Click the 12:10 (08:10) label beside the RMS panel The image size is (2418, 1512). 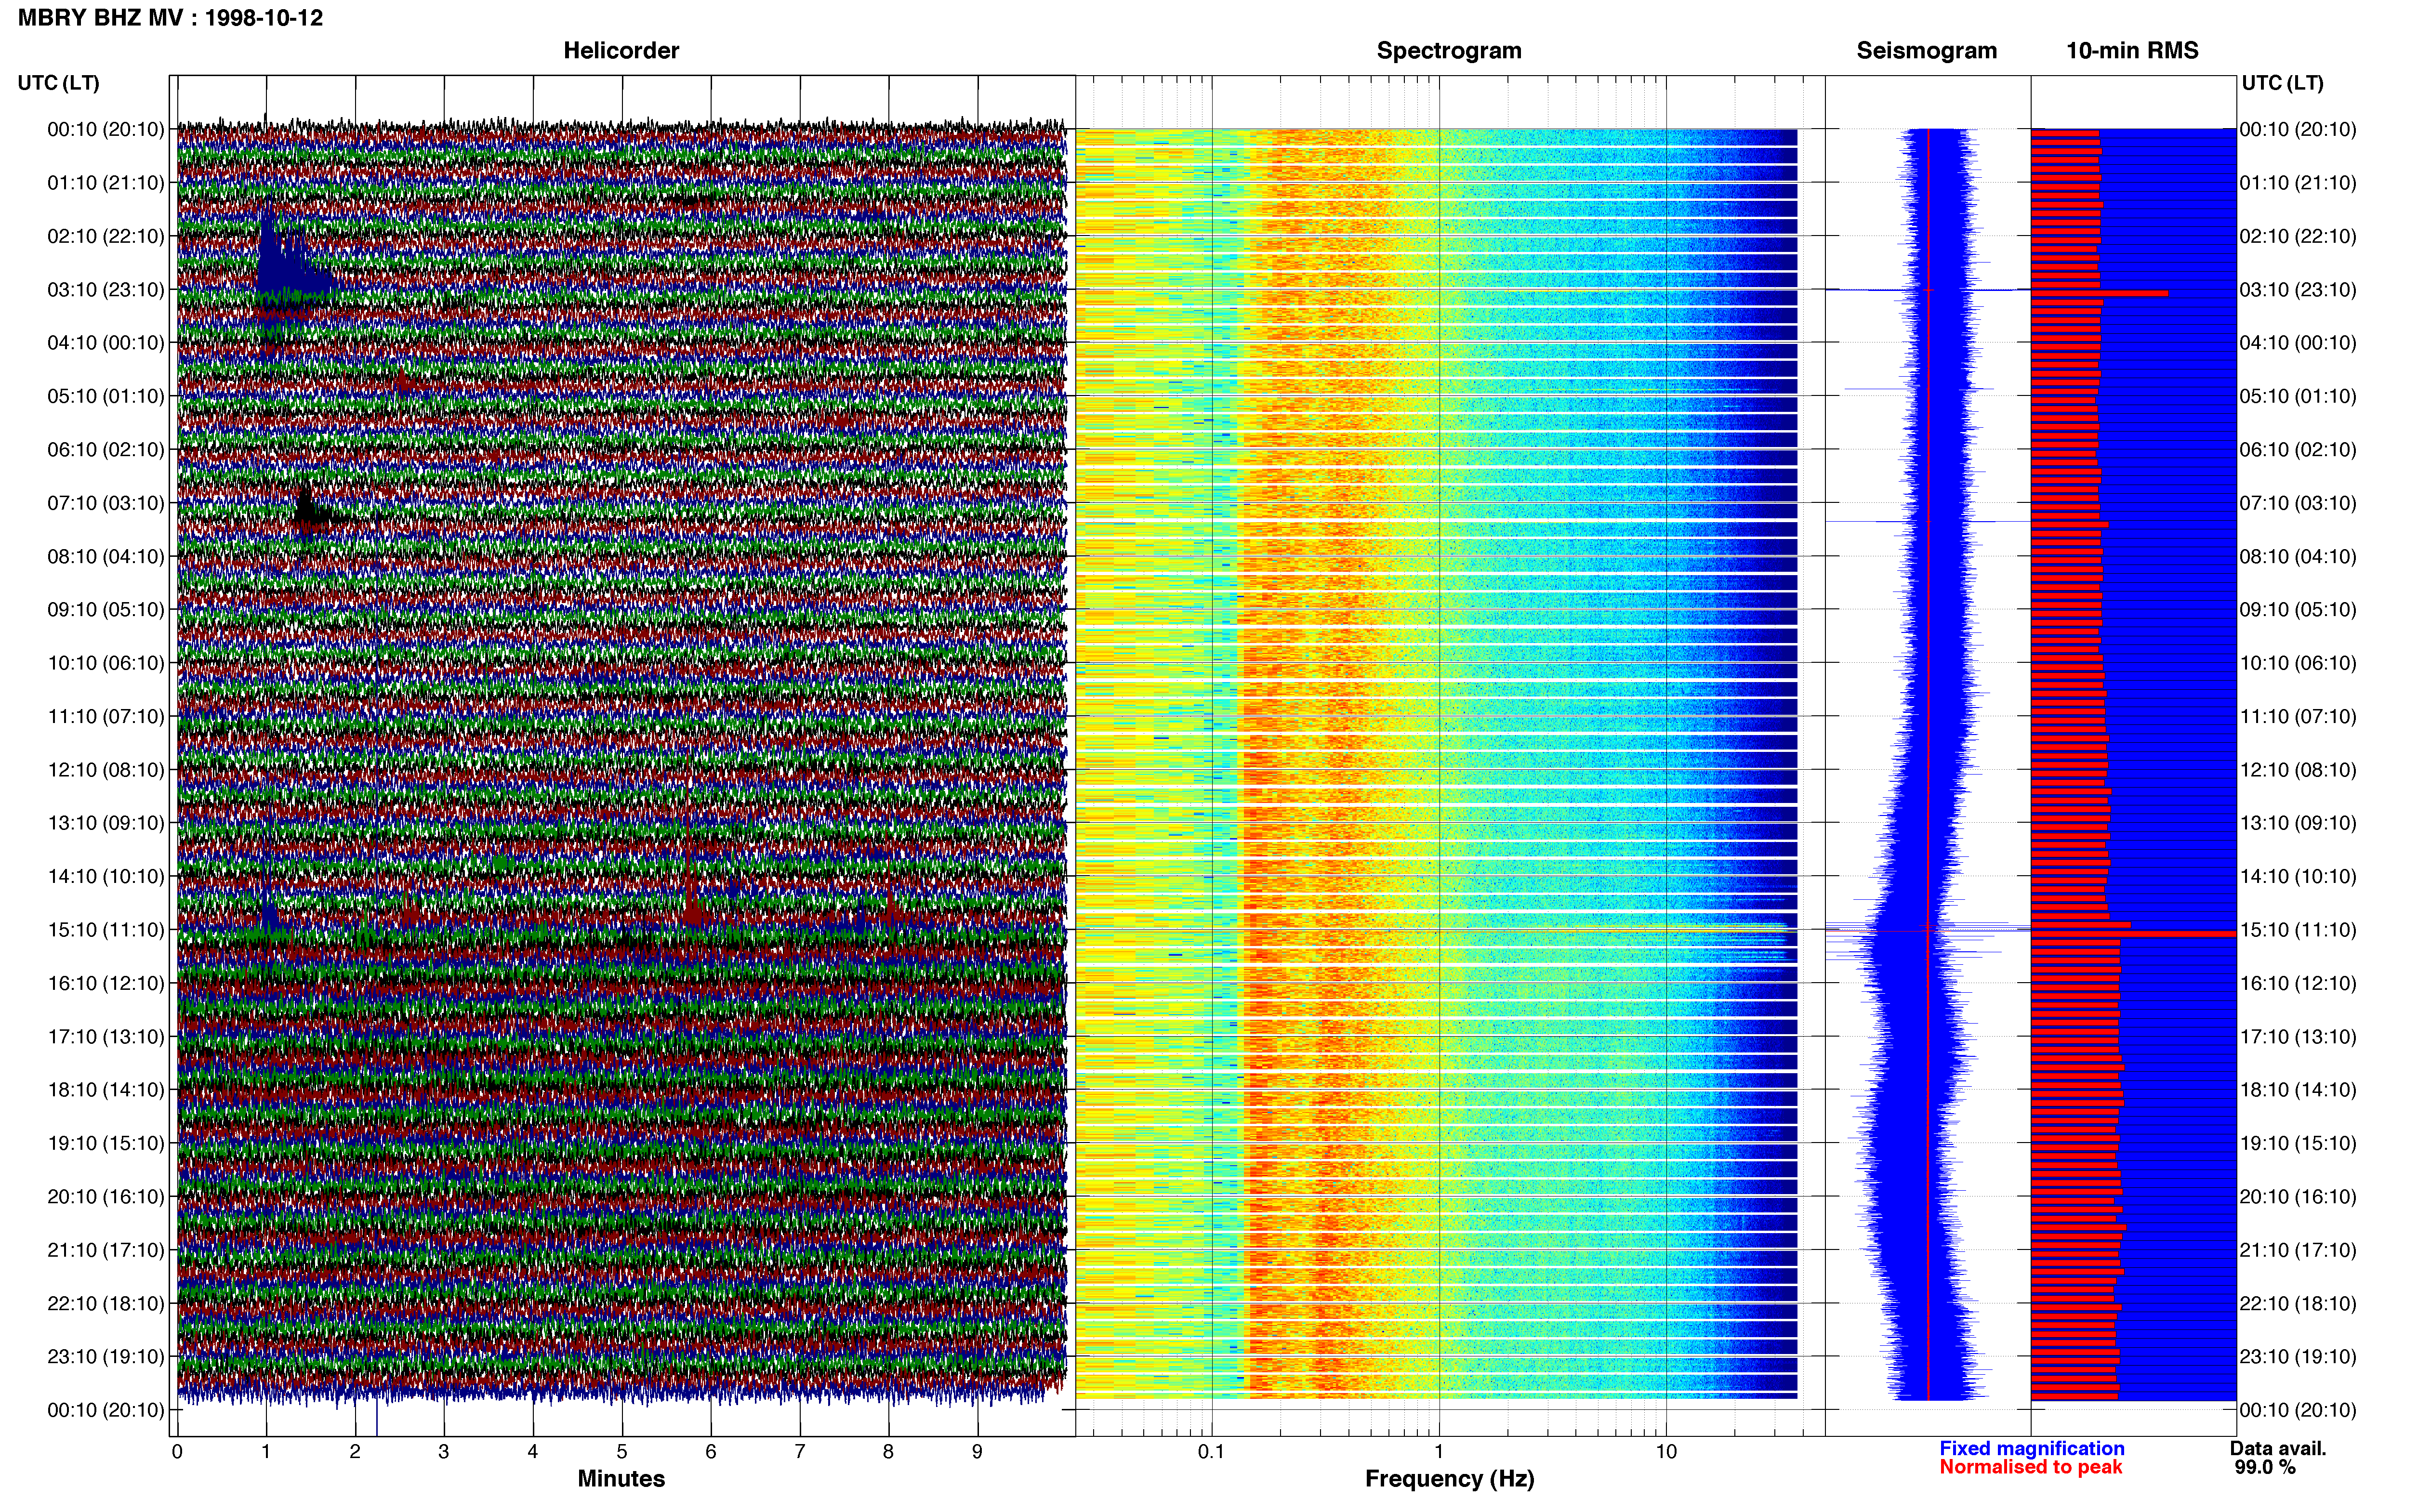coord(2298,770)
